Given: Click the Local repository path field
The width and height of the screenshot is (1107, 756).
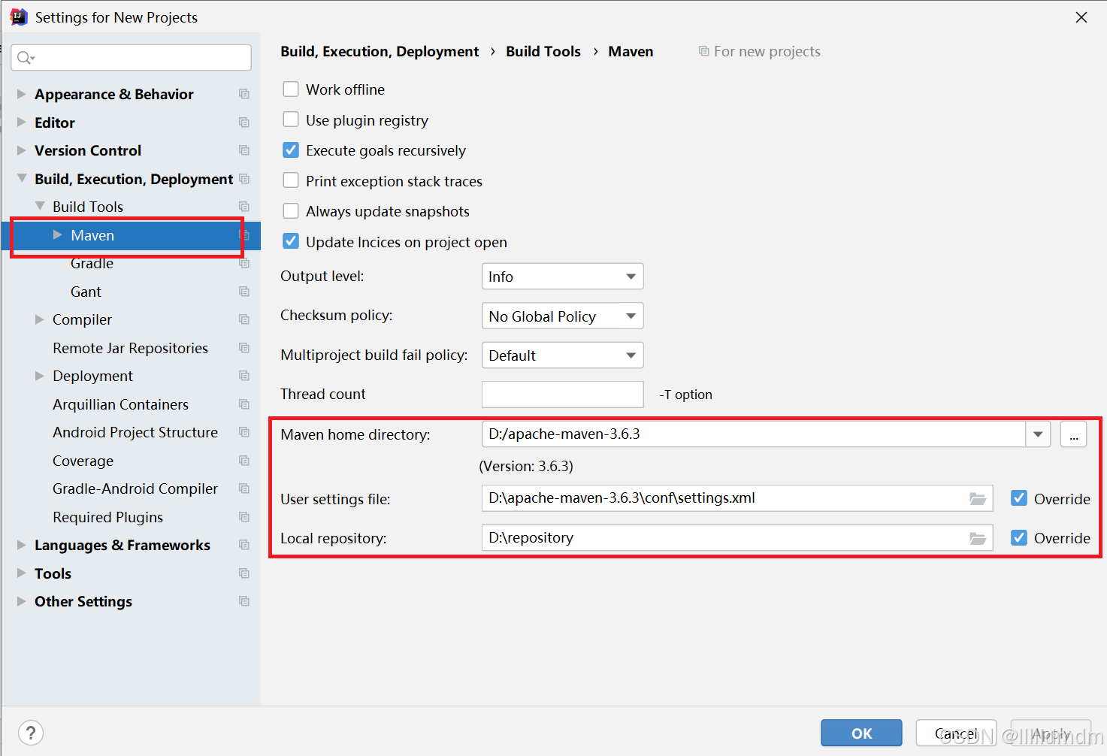Looking at the screenshot, I should coord(736,538).
